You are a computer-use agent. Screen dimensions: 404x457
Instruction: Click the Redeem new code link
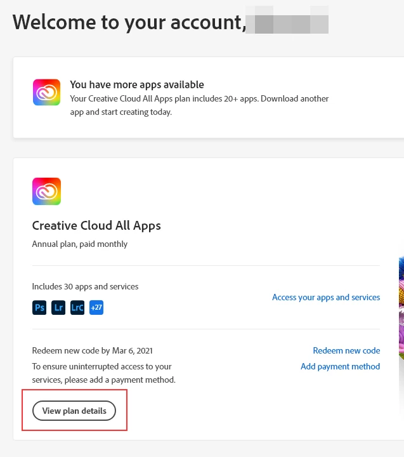point(346,350)
